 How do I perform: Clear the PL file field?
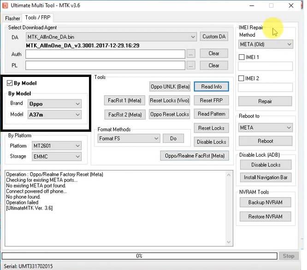pyautogui.click(x=214, y=65)
